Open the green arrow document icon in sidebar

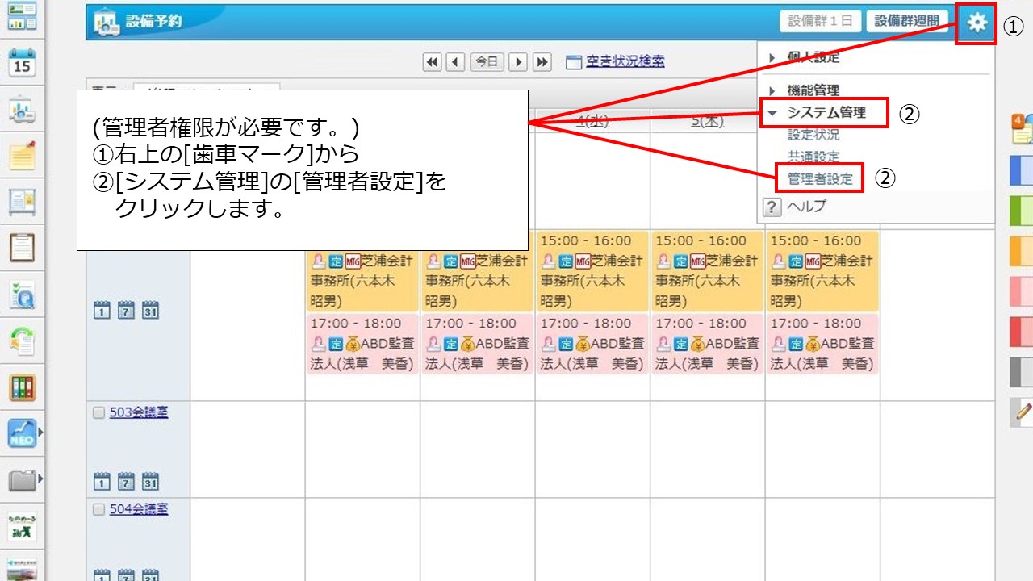pos(22,340)
